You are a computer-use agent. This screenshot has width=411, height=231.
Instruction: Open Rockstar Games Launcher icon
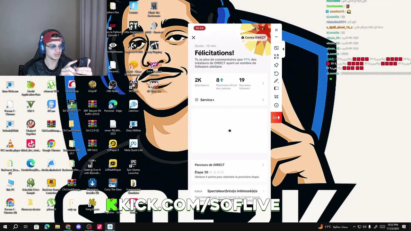pyautogui.click(x=51, y=186)
